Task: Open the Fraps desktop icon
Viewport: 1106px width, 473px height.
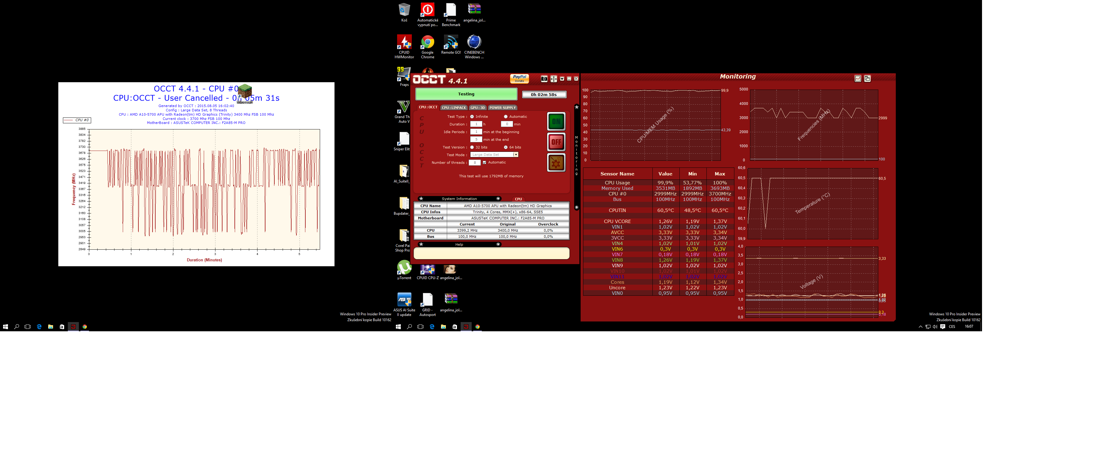Action: pos(404,77)
